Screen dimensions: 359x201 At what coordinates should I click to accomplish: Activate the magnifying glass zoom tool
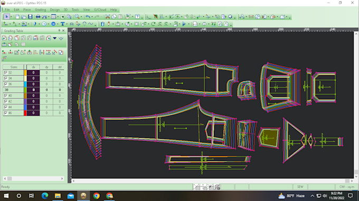tap(77, 17)
